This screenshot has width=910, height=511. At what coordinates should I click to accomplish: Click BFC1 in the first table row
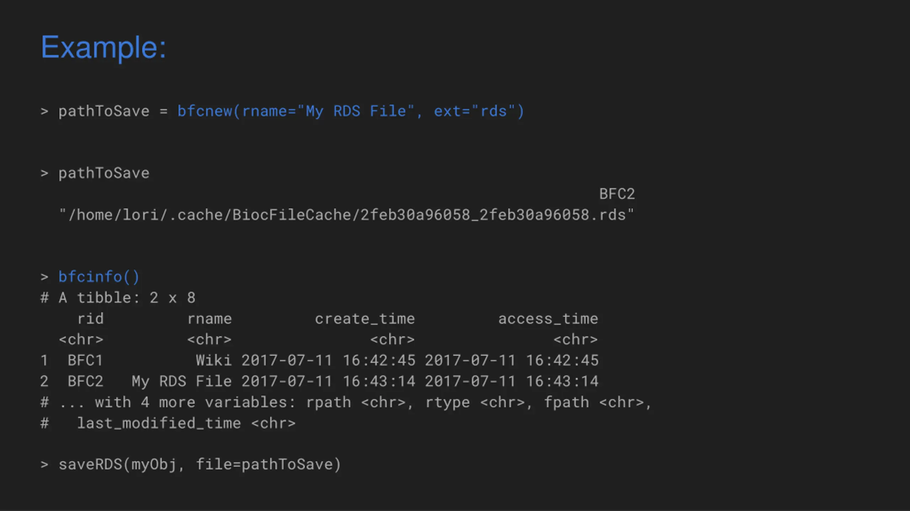[85, 361]
